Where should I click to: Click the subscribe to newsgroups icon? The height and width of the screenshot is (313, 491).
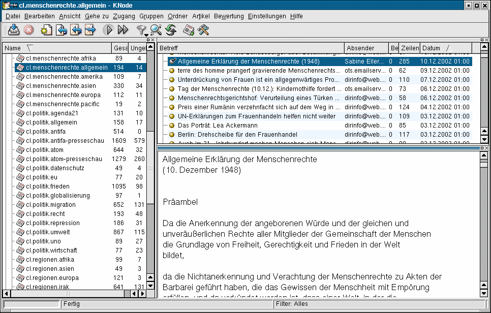(x=189, y=30)
